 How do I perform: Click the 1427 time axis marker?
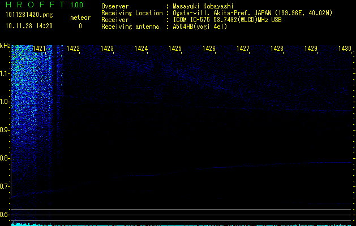click(x=243, y=49)
